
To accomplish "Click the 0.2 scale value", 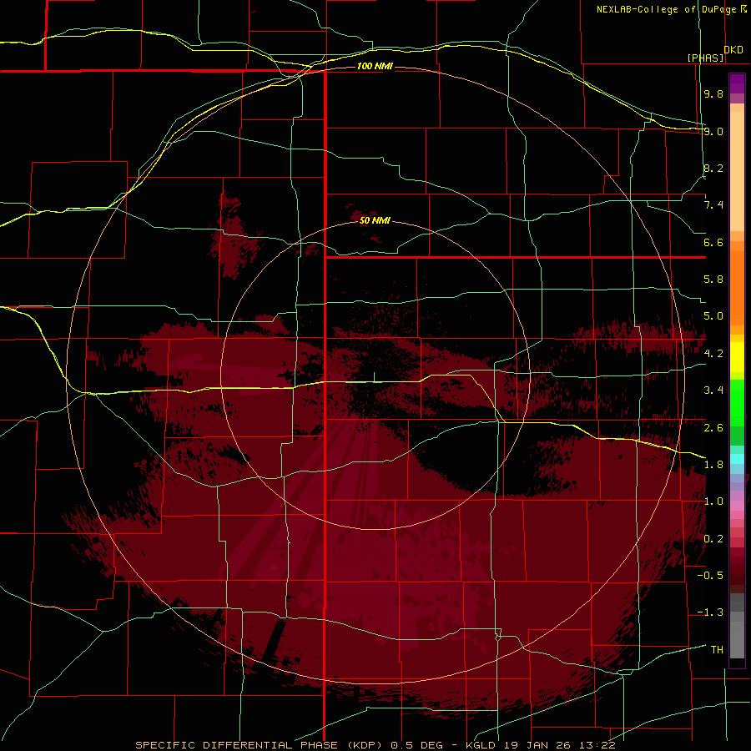I will pyautogui.click(x=713, y=539).
